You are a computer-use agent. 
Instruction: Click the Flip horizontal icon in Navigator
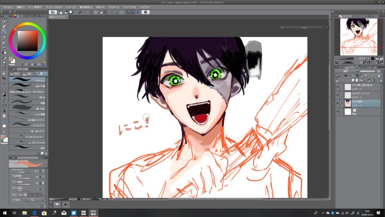pyautogui.click(x=377, y=63)
